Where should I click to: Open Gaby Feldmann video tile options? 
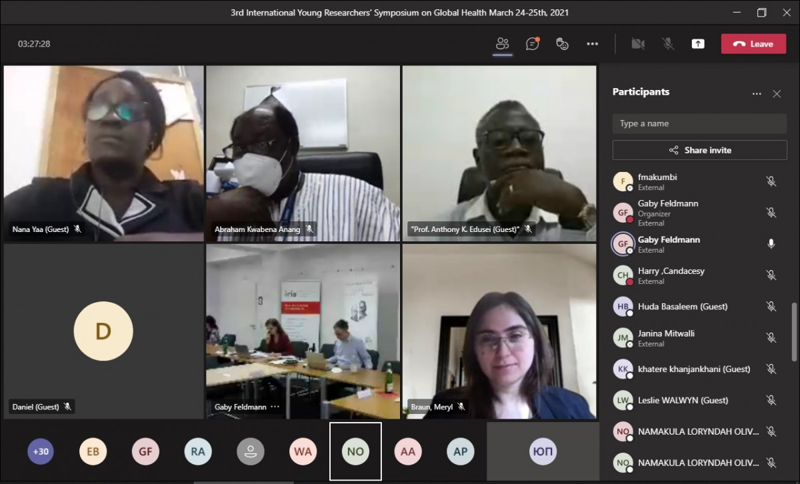(x=275, y=407)
